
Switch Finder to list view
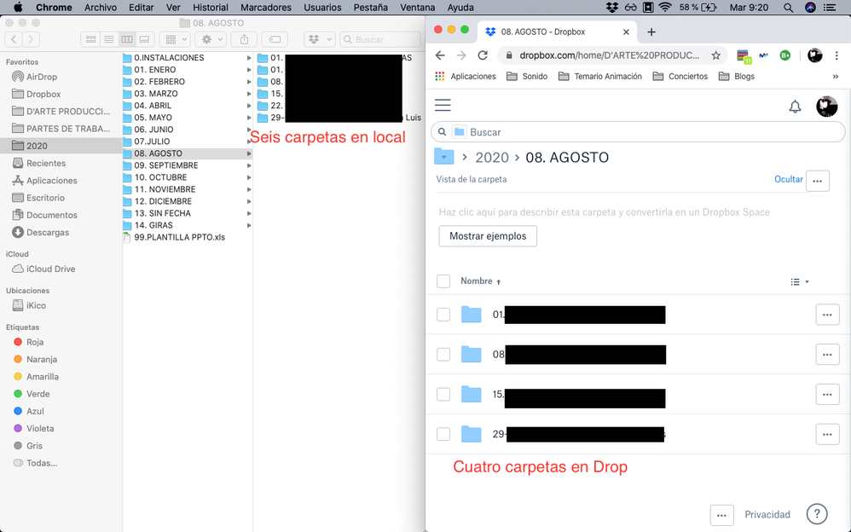[108, 39]
